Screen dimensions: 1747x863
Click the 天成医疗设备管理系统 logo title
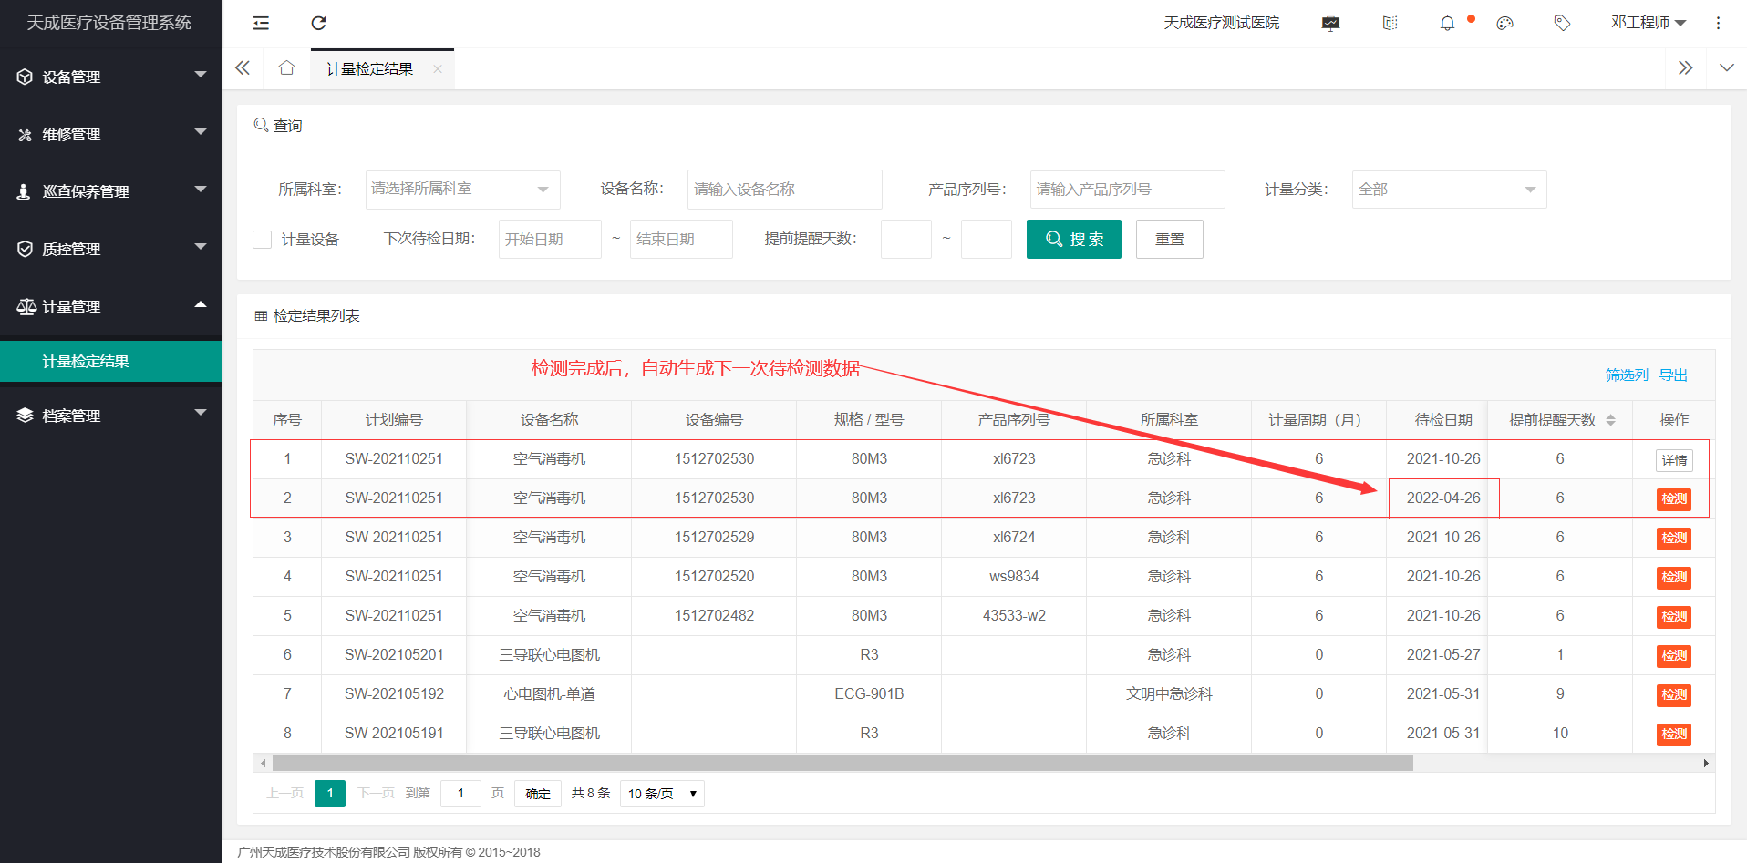[x=109, y=23]
